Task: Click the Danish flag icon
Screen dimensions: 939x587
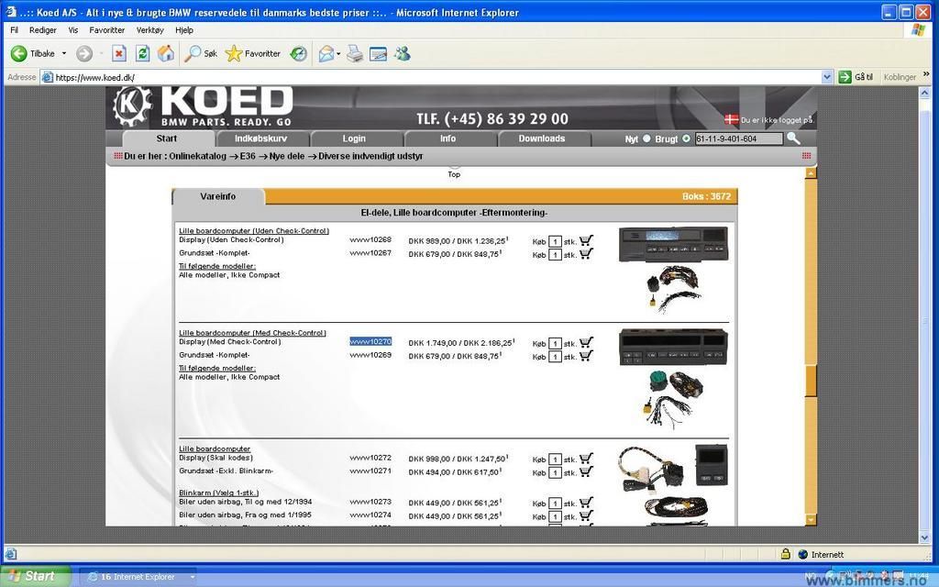Action: pyautogui.click(x=731, y=119)
